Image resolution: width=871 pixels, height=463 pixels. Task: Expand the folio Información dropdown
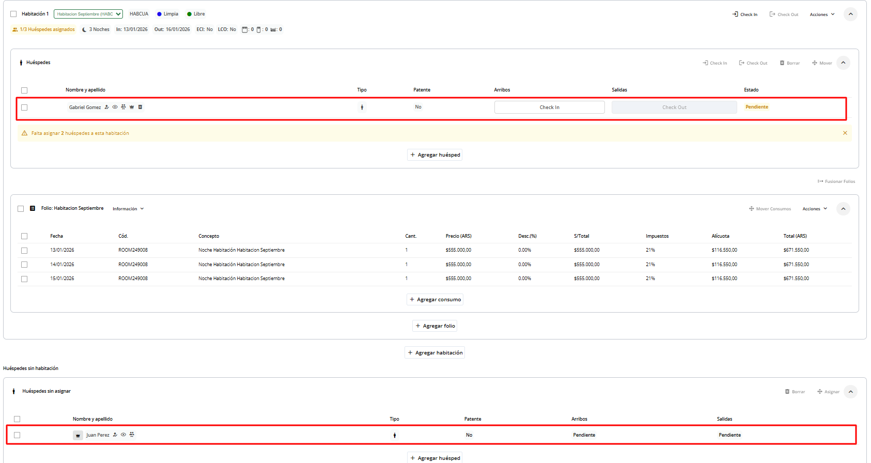click(x=128, y=209)
